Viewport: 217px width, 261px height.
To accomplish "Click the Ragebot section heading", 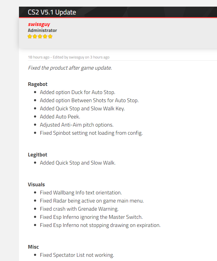I will point(38,84).
